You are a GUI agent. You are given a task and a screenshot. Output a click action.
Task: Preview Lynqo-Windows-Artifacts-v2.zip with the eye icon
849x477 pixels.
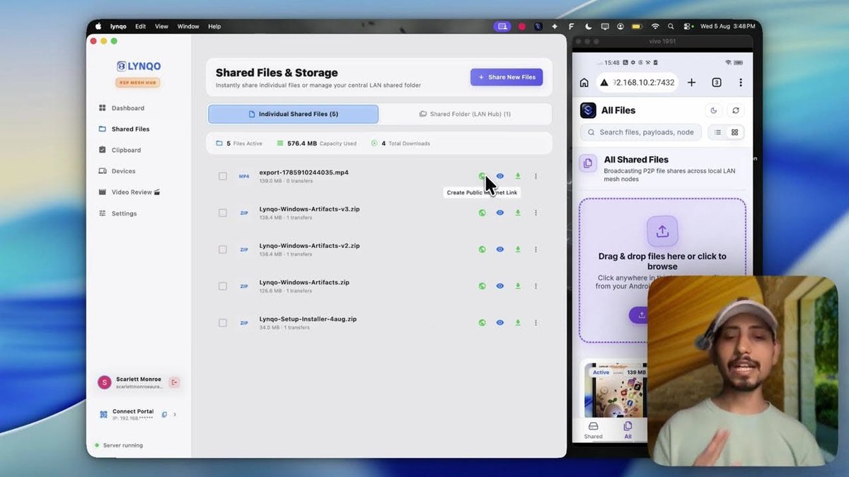coord(500,249)
